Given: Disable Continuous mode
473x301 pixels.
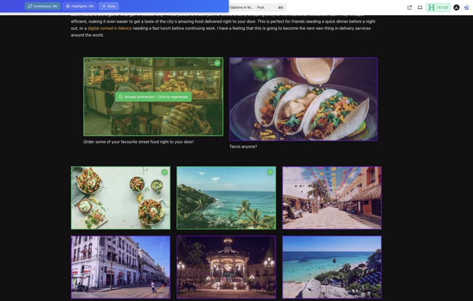Looking at the screenshot, I should [x=42, y=6].
